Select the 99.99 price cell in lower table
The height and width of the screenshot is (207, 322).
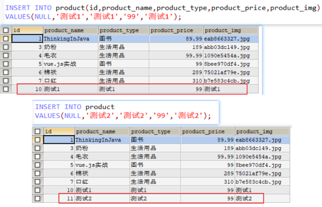[x=207, y=157]
